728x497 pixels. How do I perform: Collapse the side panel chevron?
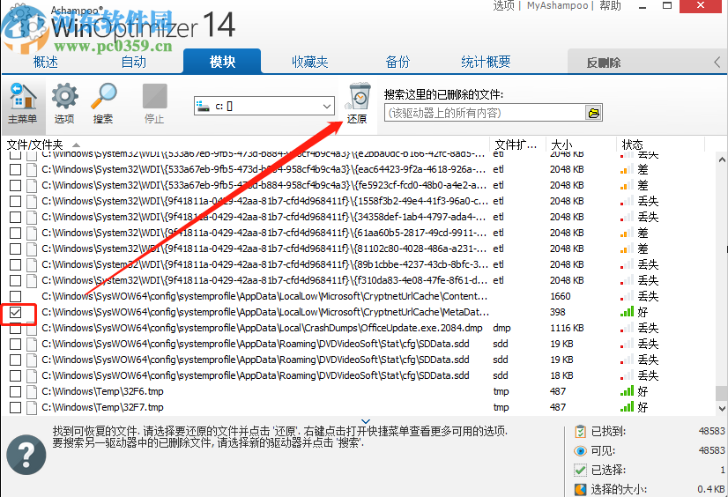point(717,63)
